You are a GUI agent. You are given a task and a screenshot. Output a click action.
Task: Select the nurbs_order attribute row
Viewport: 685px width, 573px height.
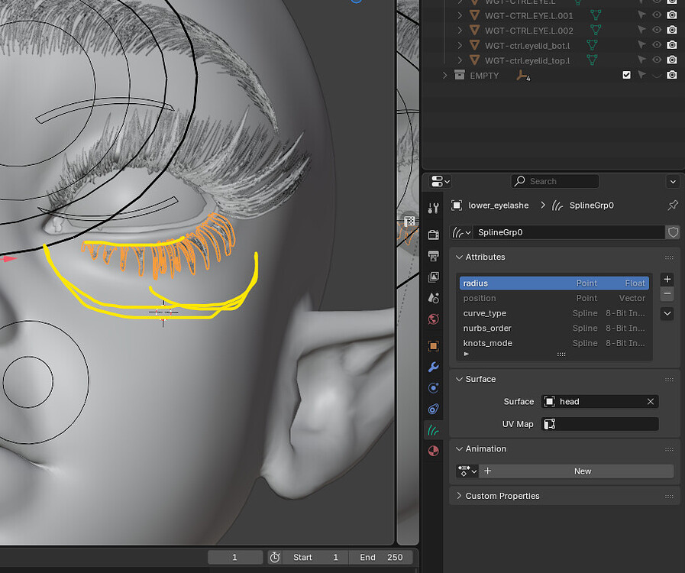[554, 328]
